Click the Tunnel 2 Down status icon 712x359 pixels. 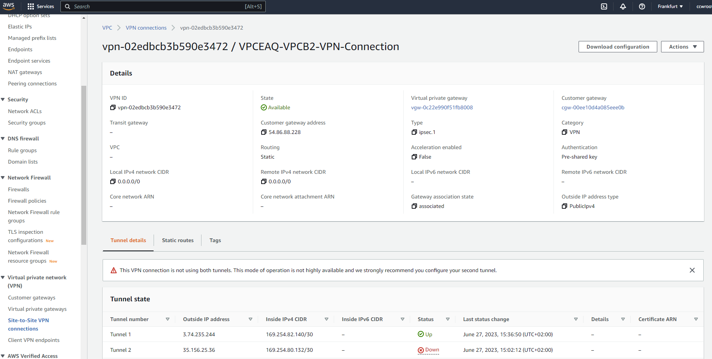point(421,350)
